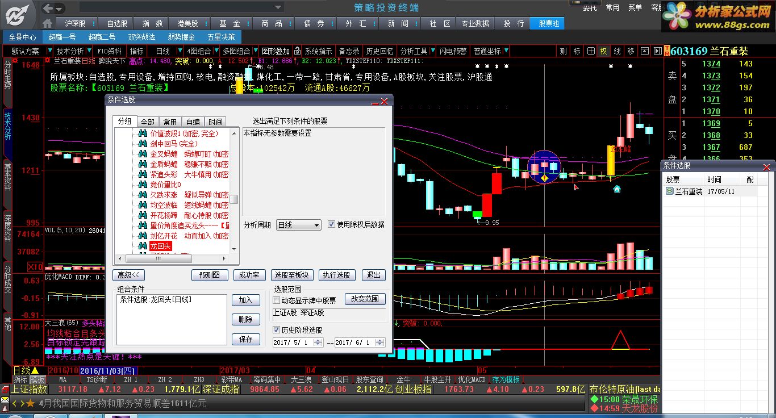Screen dimensions: 776x418
Task: Click the panel collapse window icon
Action: point(644,51)
